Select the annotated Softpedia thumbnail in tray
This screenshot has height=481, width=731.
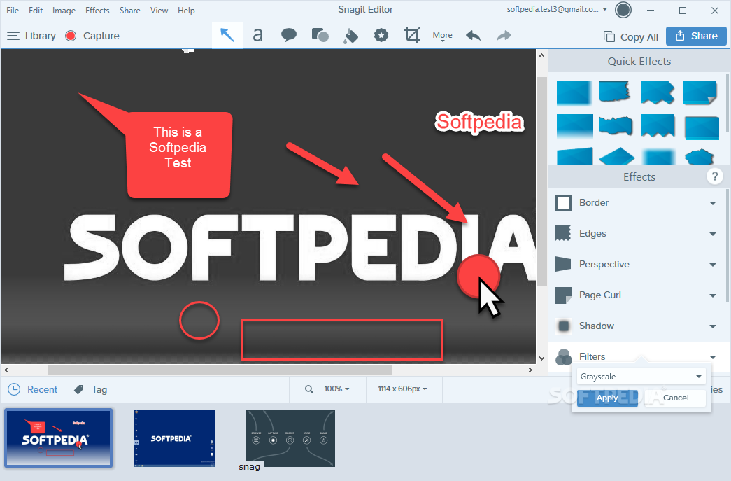pyautogui.click(x=59, y=438)
